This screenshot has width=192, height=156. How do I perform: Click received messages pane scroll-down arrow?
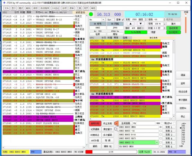174,116
